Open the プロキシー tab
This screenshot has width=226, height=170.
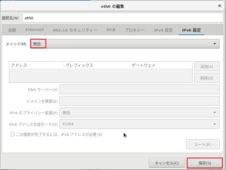pos(135,30)
